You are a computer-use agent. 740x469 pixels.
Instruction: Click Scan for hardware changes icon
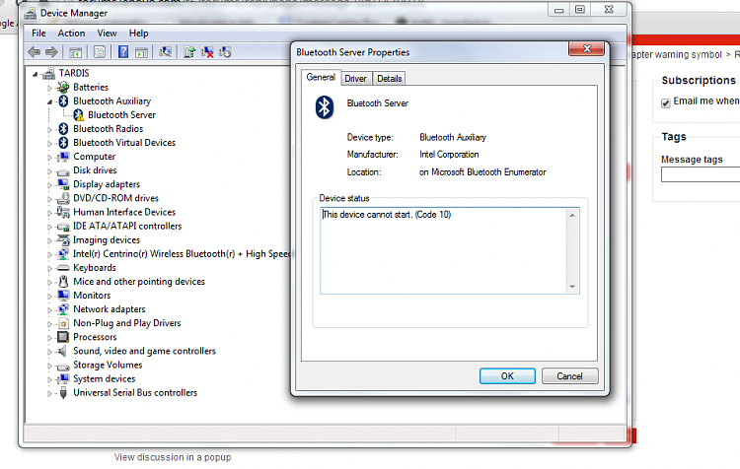(165, 52)
